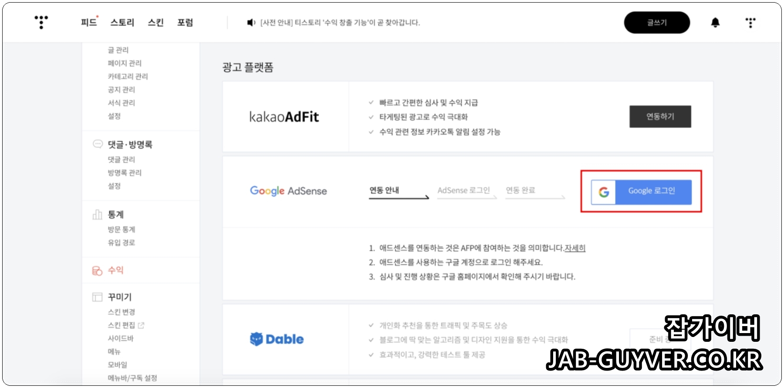Open 방명록 관리 in sidebar
The image size is (784, 388).
coord(125,173)
